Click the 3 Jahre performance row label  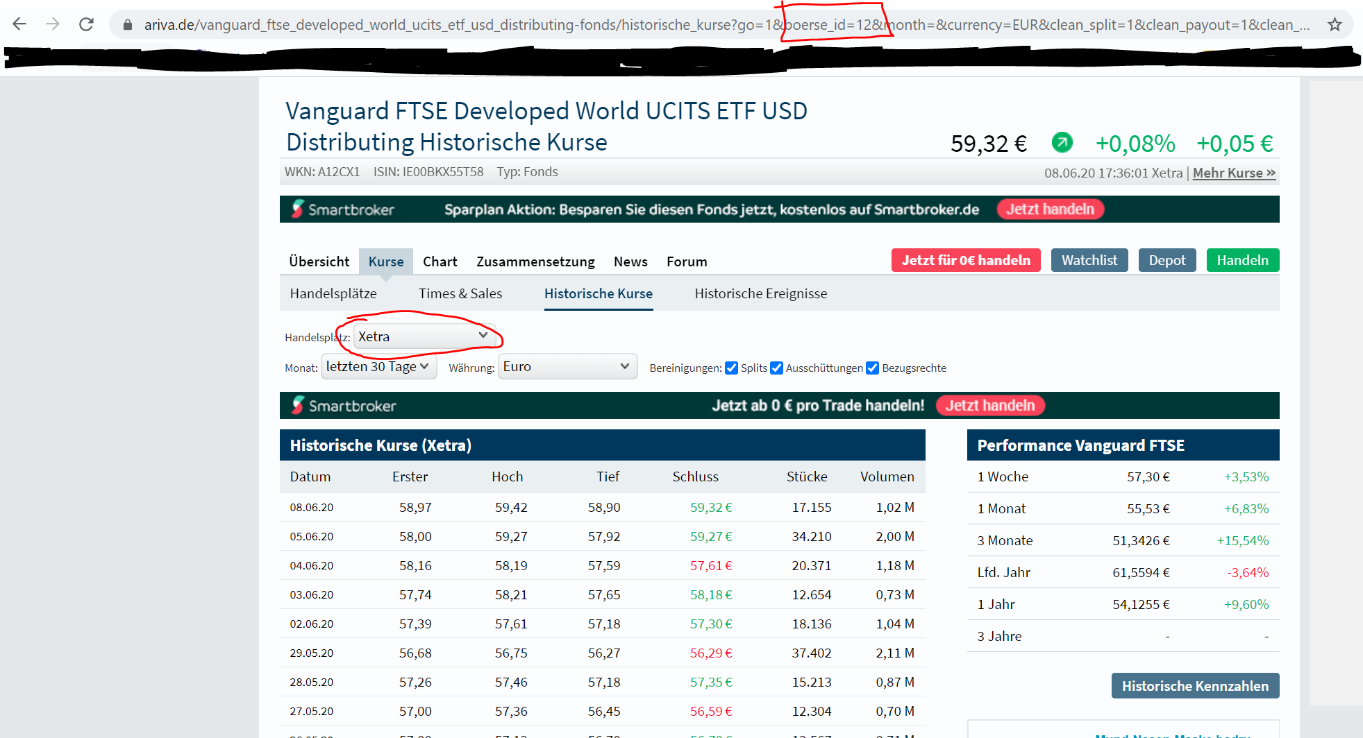pos(999,636)
